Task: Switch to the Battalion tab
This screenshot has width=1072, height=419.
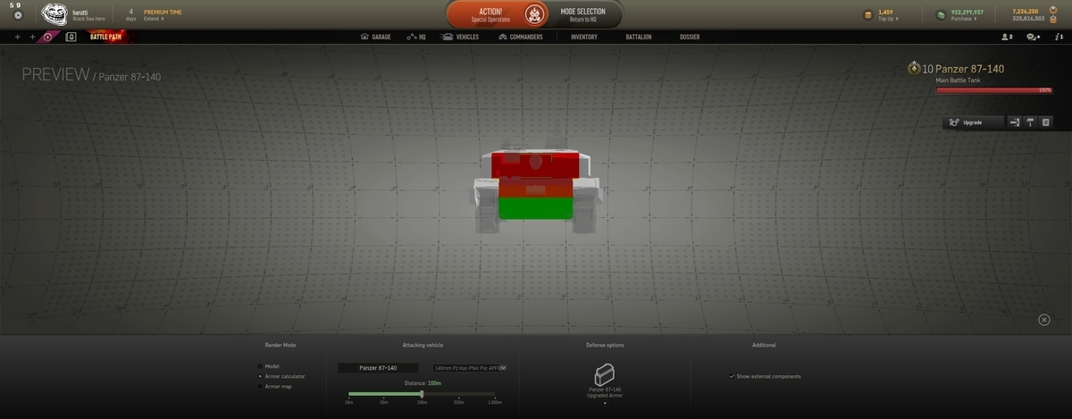Action: coord(639,37)
